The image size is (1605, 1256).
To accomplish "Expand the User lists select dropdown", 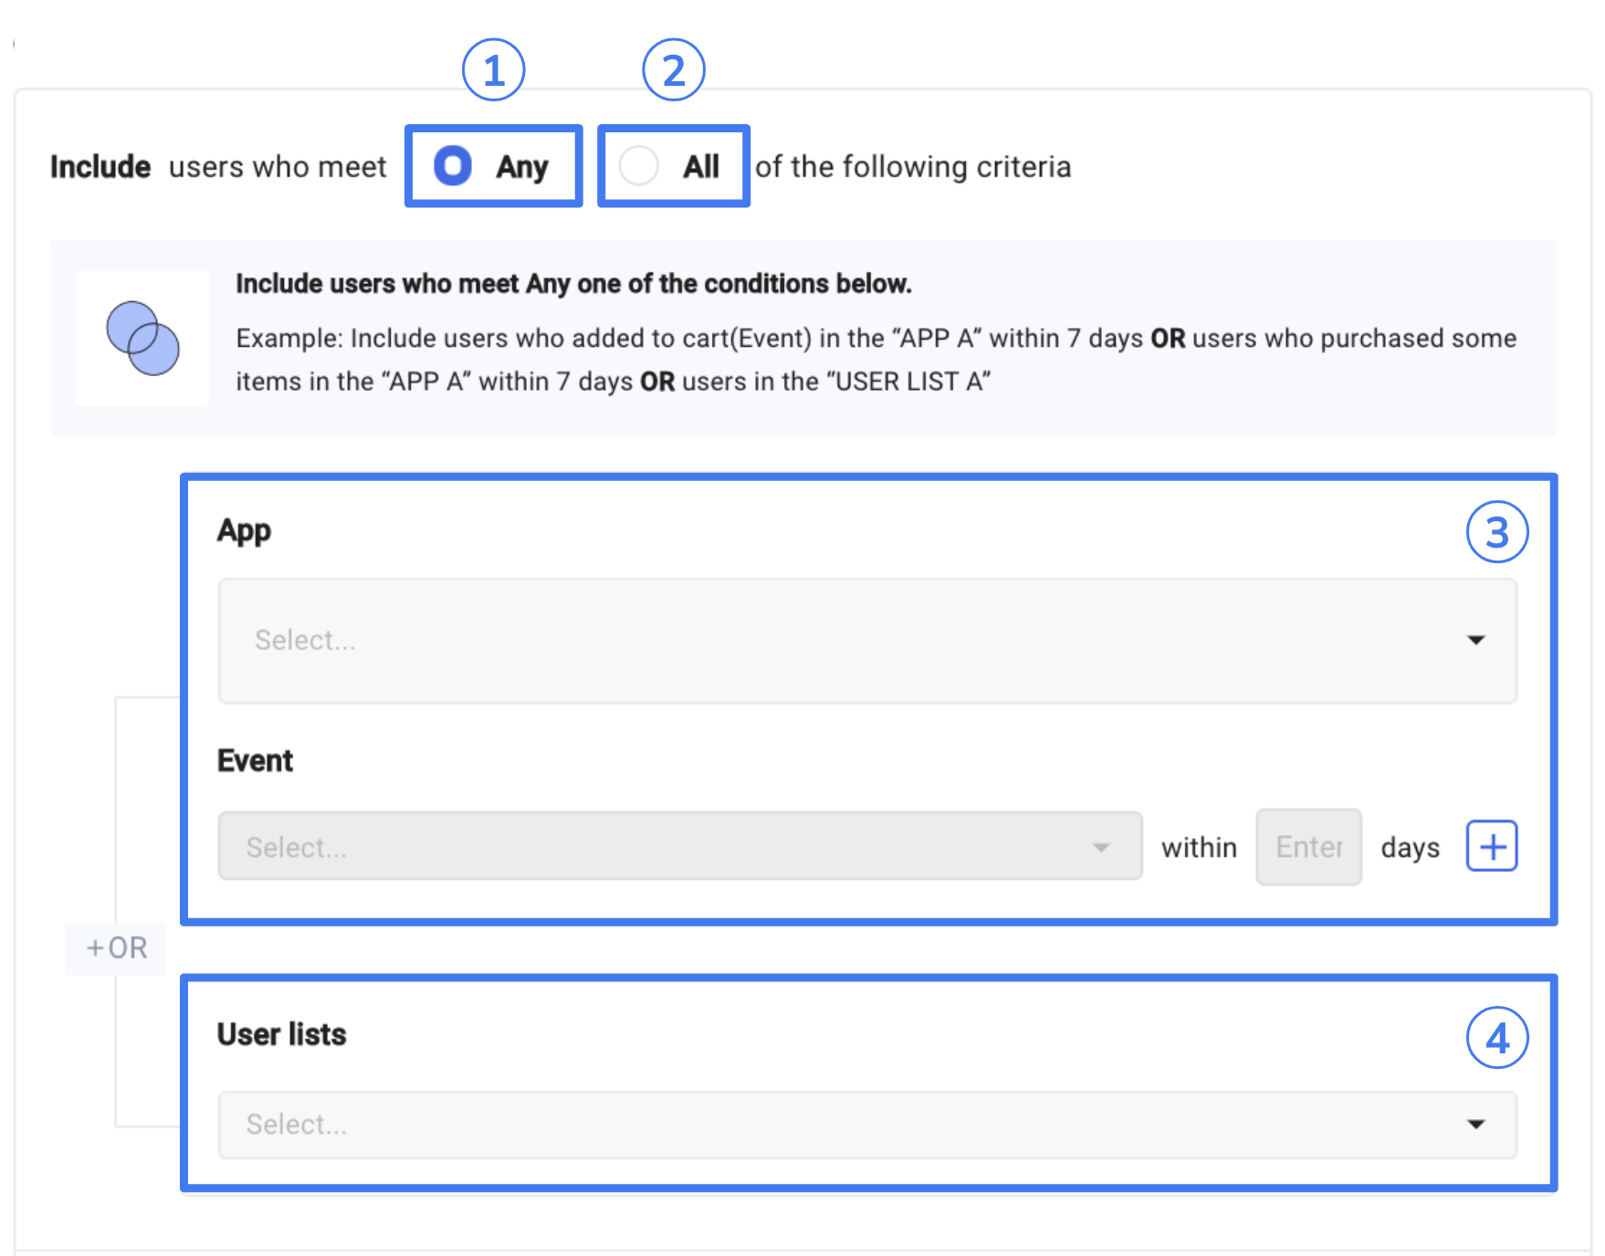I will tap(866, 1124).
